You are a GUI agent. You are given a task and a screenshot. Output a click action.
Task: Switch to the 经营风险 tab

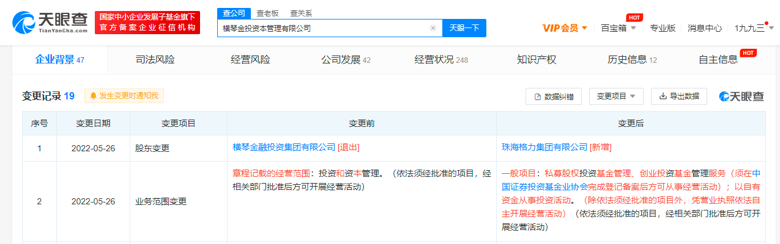[x=250, y=60]
